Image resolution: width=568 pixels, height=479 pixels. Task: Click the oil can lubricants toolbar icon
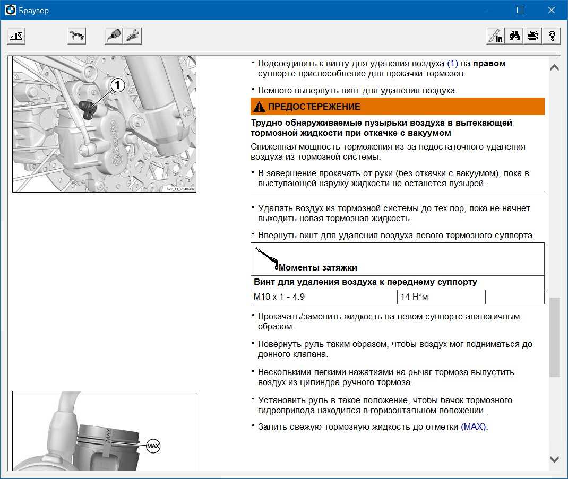click(x=114, y=36)
